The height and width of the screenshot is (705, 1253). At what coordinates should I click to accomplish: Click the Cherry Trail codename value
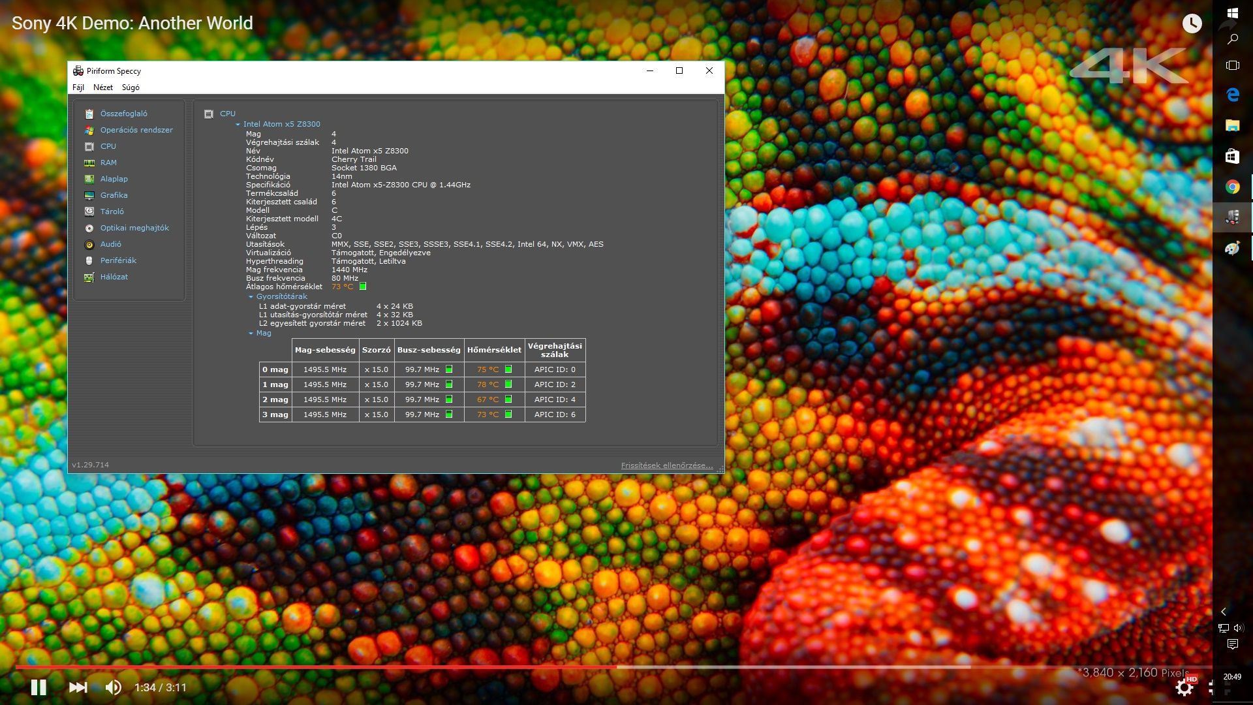354,159
